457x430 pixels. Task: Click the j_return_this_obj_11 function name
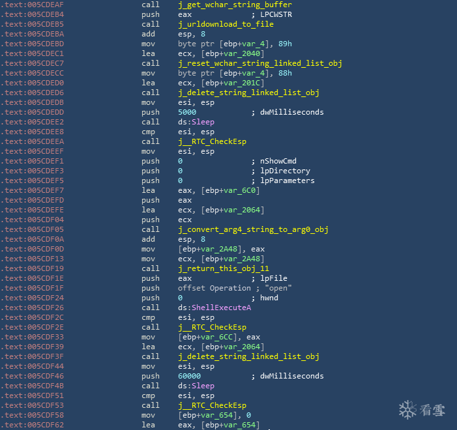[224, 268]
